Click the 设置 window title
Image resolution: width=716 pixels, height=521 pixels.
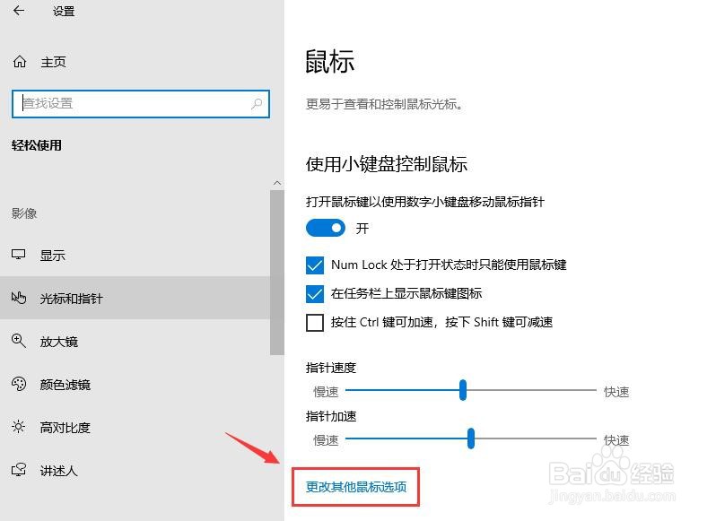point(64,11)
